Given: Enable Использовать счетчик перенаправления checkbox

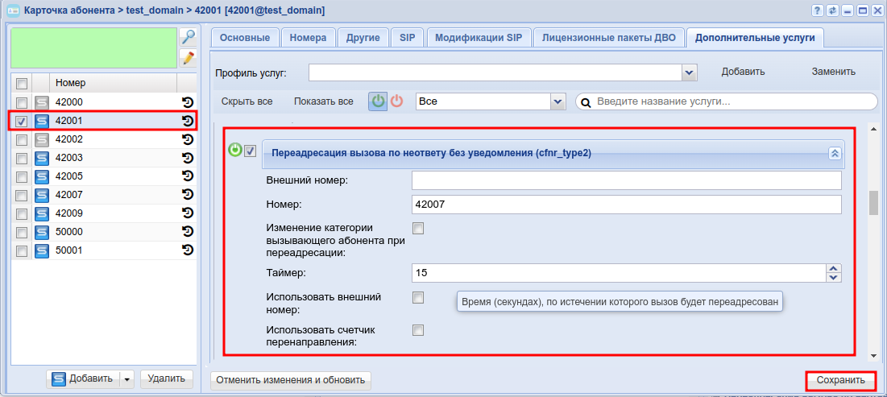Looking at the screenshot, I should [418, 330].
